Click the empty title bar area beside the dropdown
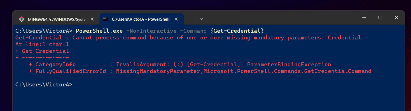Image resolution: width=411 pixels, height=111 pixels. pyautogui.click(x=280, y=18)
